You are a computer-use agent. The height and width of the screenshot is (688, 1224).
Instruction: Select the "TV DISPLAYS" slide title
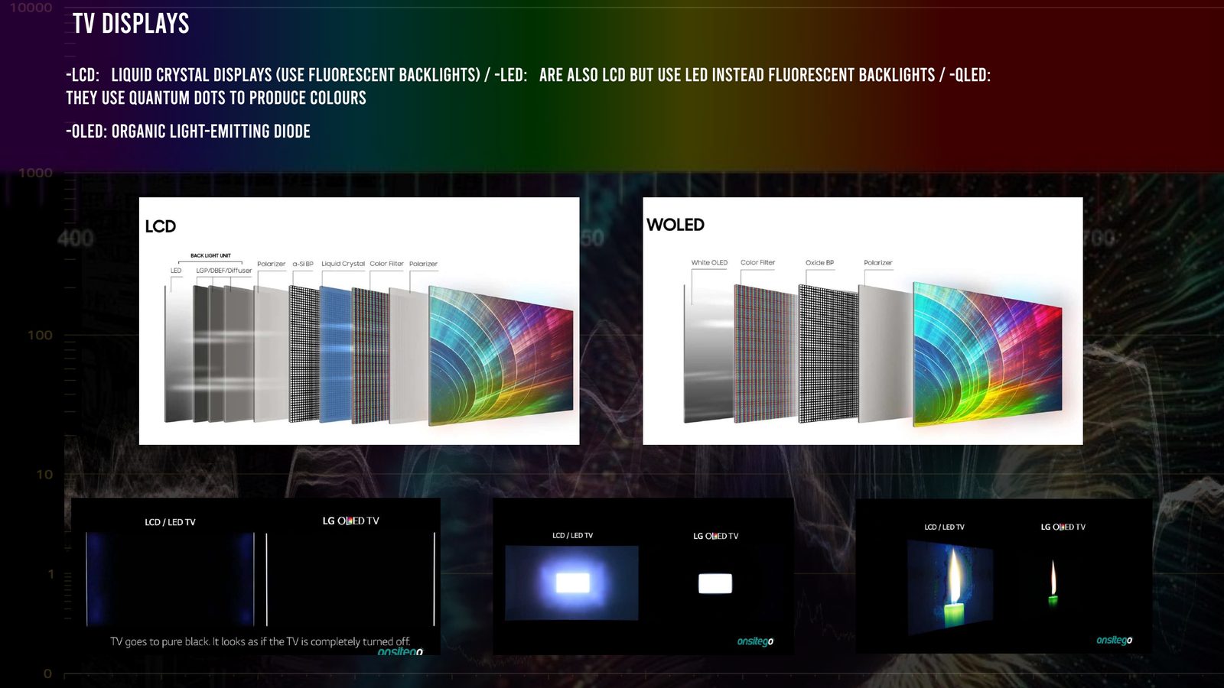tap(131, 24)
